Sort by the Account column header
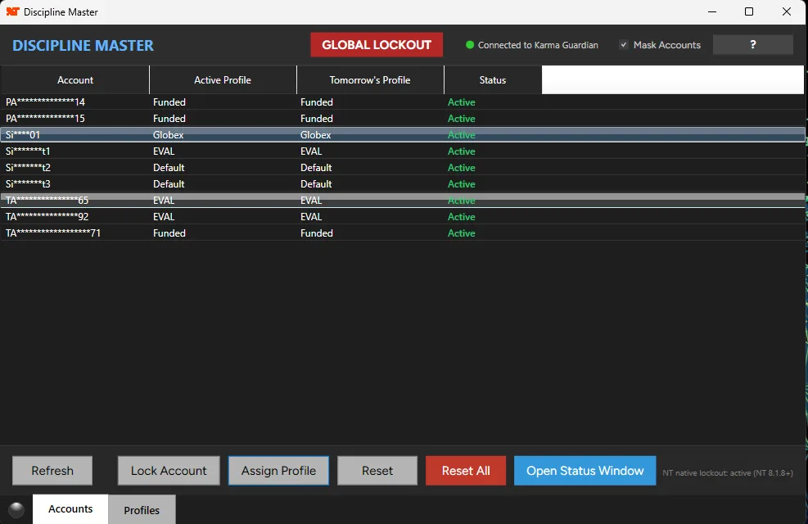Screen dimensions: 808x524 [75, 80]
